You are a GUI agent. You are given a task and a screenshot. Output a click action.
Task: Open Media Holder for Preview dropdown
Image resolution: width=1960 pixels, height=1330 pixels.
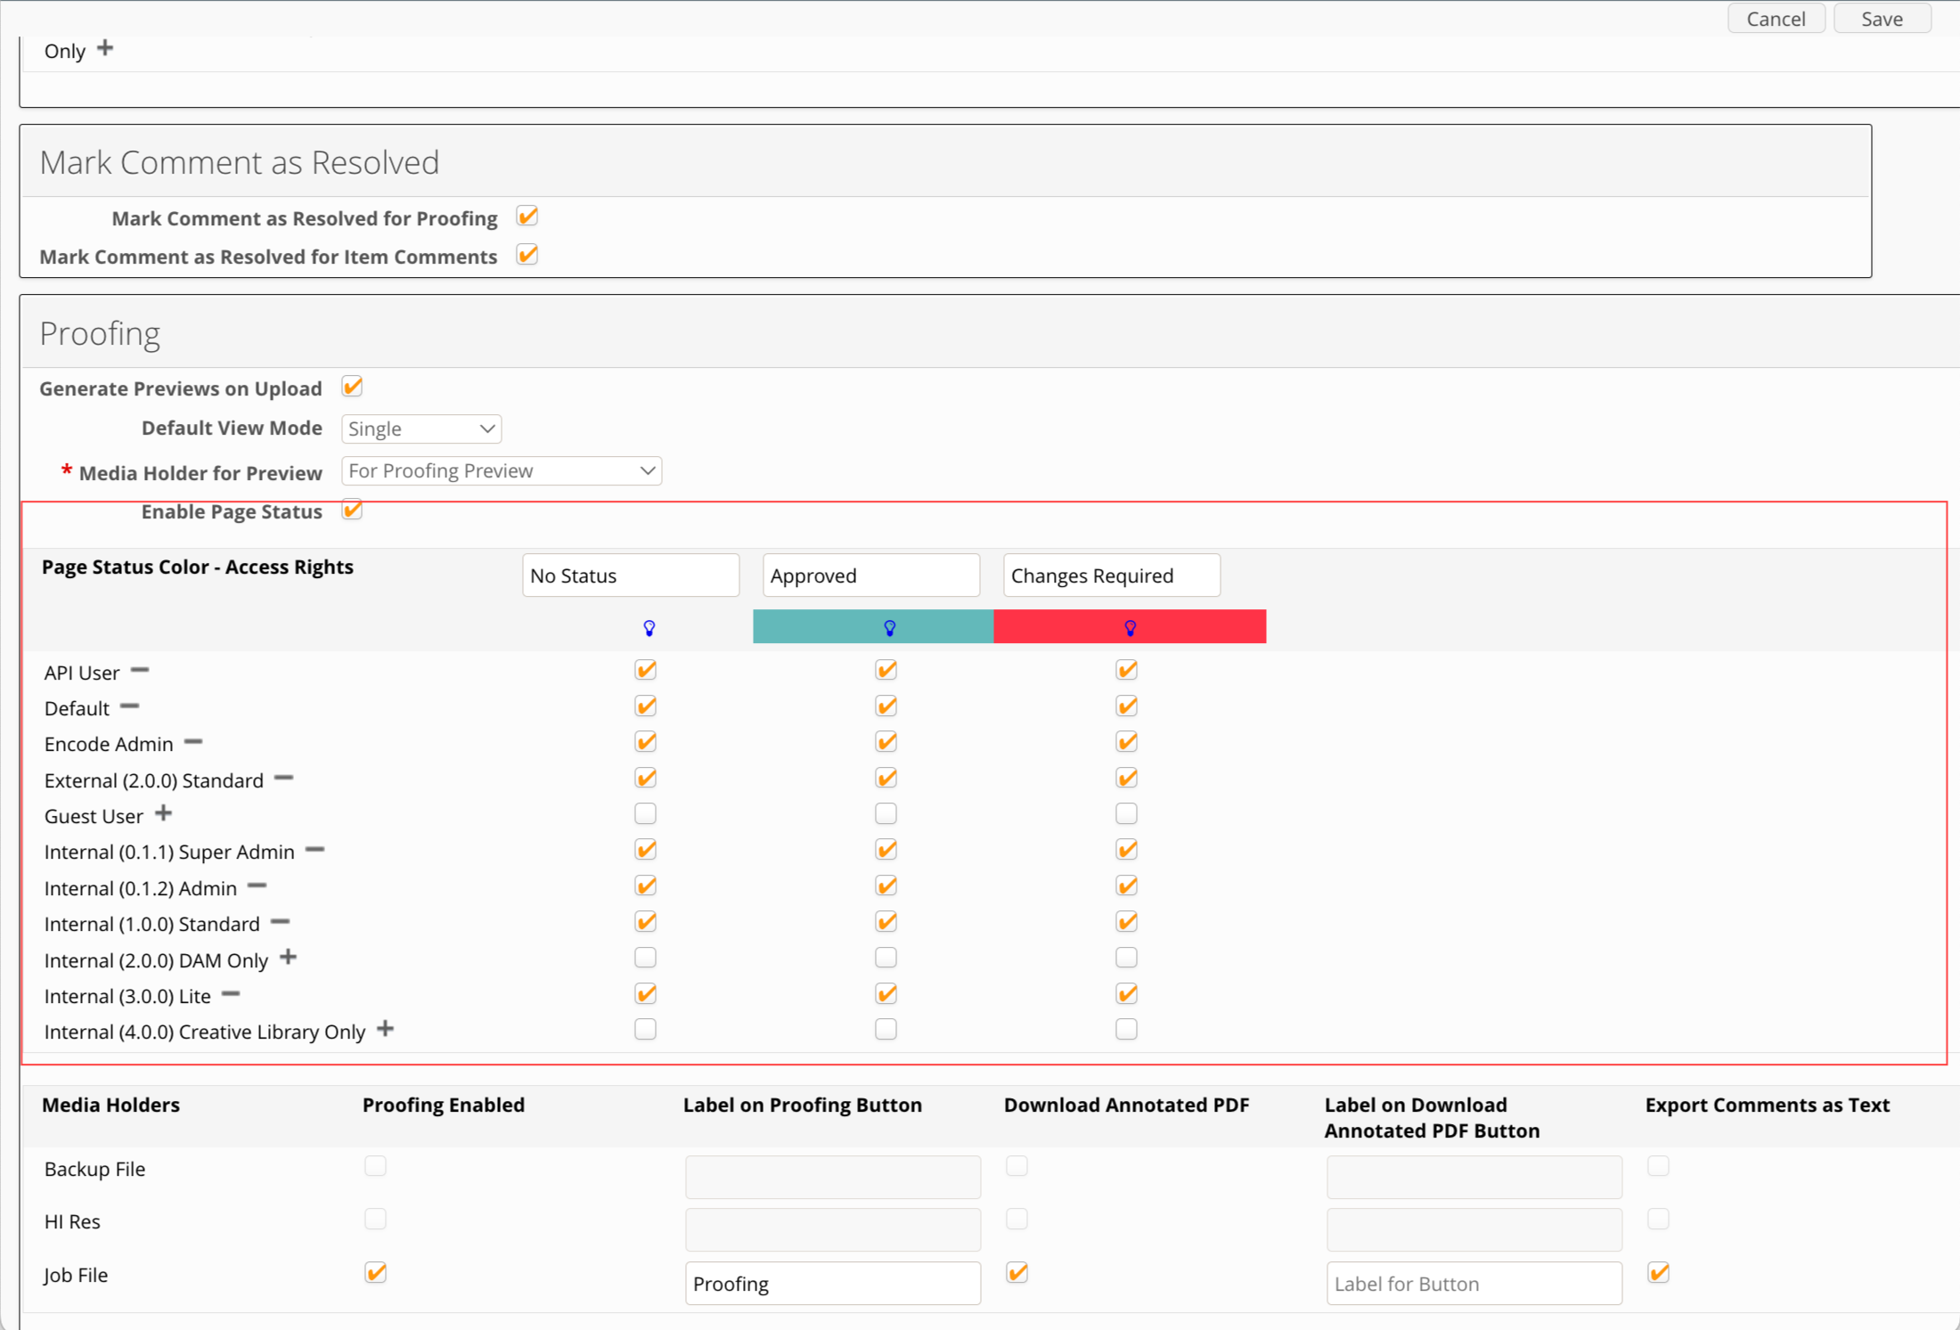(x=502, y=470)
